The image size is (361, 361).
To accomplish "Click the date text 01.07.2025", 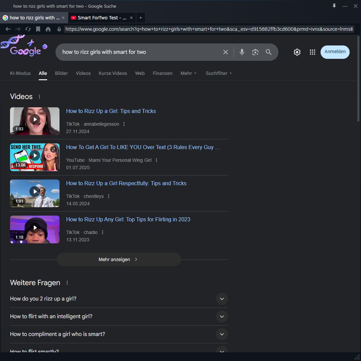I will pos(78,167).
